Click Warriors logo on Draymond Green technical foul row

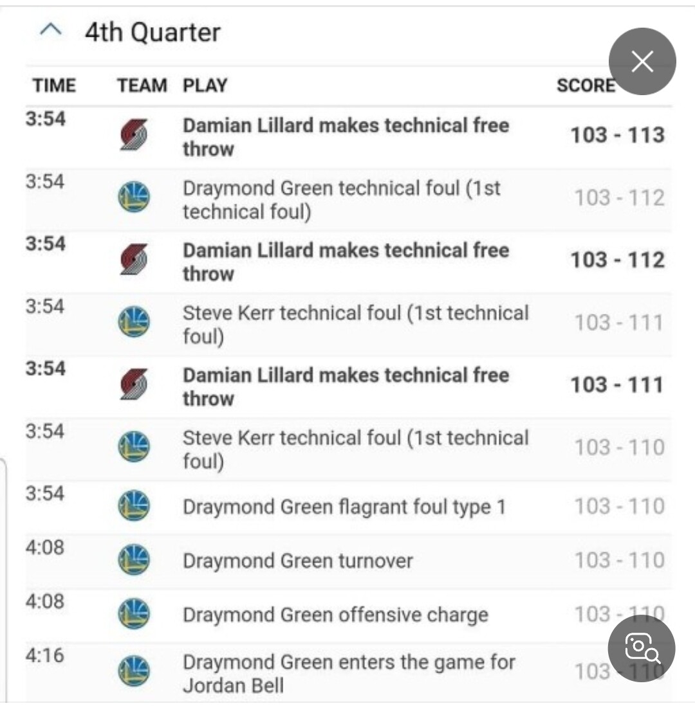coord(134,198)
